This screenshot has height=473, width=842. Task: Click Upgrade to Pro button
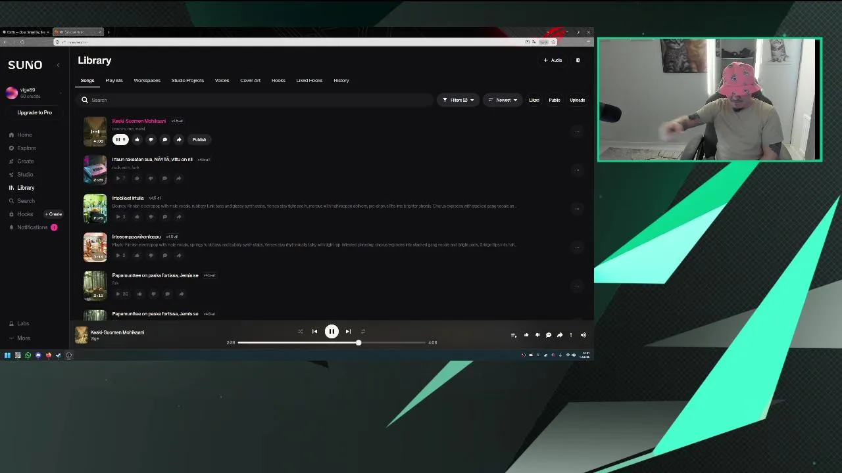(34, 112)
